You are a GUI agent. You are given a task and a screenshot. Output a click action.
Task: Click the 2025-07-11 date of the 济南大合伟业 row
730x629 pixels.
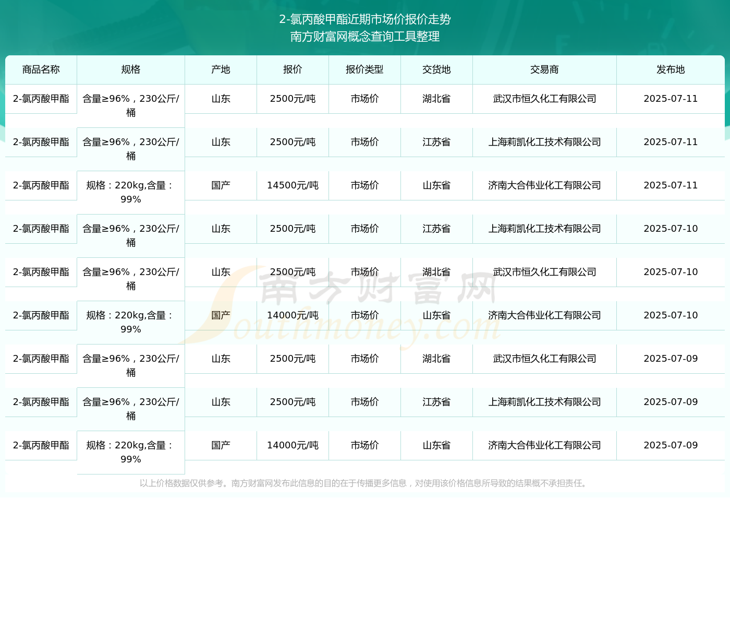coord(671,185)
